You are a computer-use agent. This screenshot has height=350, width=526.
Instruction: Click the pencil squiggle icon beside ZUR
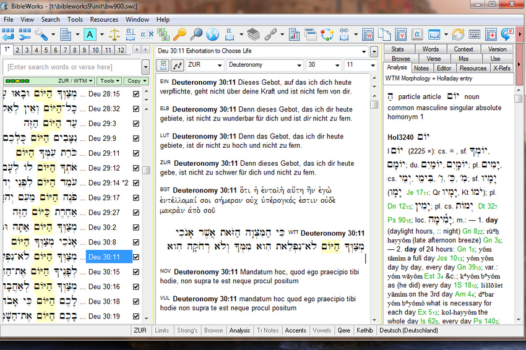point(177,65)
